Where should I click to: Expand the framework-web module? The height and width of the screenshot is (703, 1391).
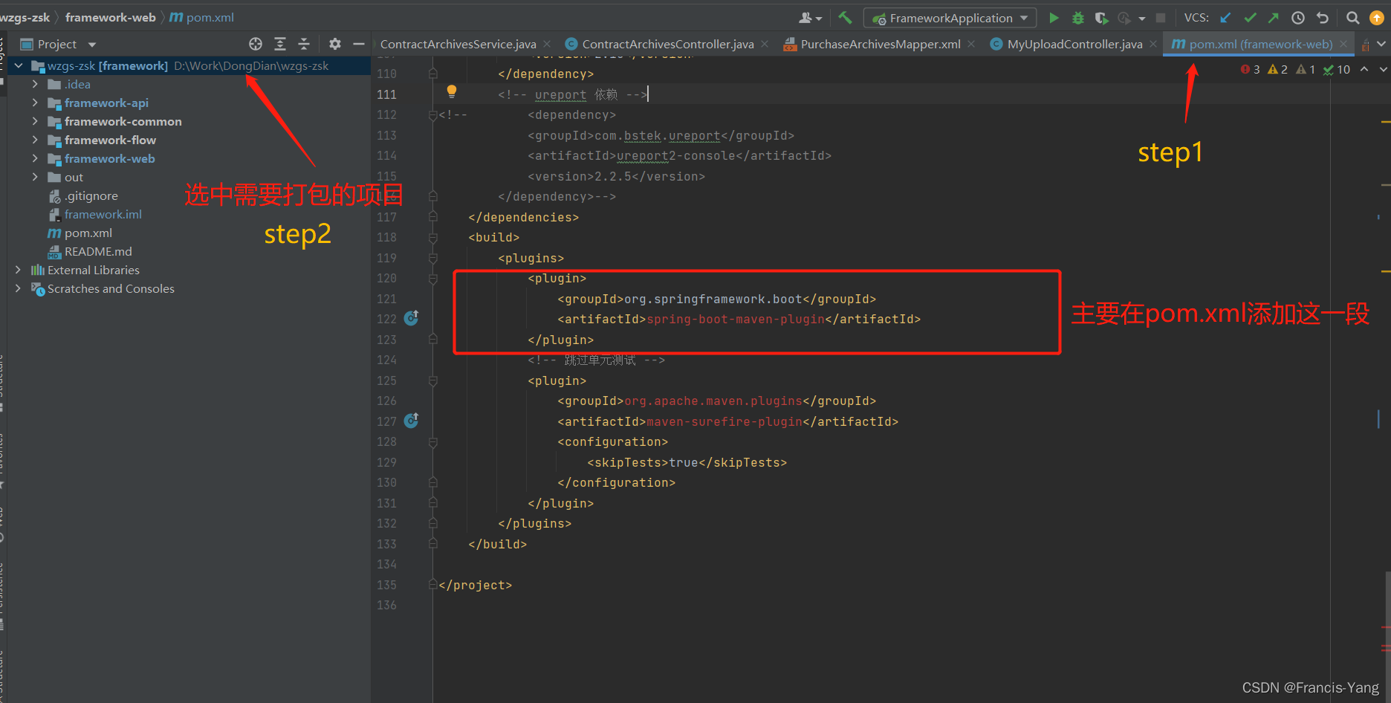[35, 158]
